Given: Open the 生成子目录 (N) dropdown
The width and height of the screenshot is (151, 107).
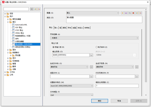Looking at the screenshot, I should point(115,67).
